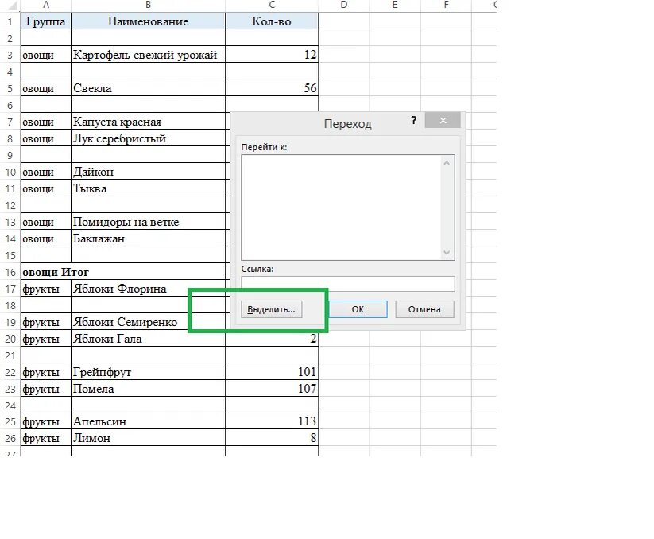Select column D header

343,5
